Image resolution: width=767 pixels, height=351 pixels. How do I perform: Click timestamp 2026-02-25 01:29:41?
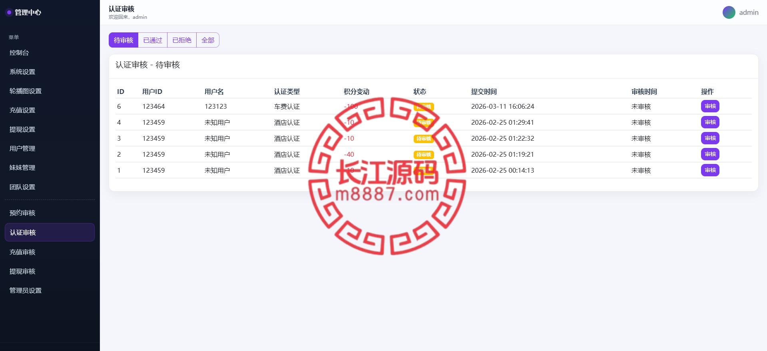pyautogui.click(x=502, y=122)
